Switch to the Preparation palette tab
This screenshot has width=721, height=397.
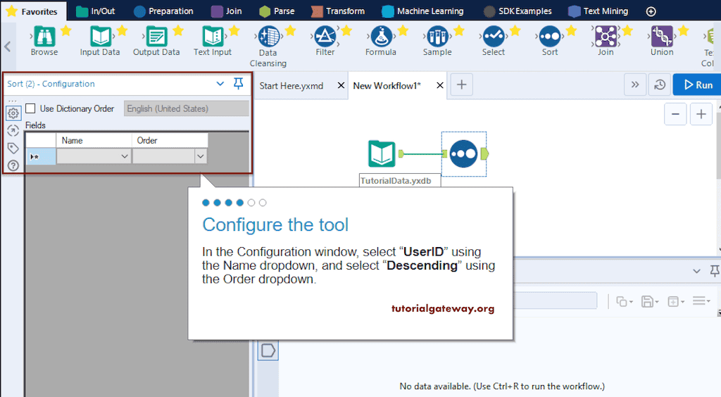click(163, 11)
